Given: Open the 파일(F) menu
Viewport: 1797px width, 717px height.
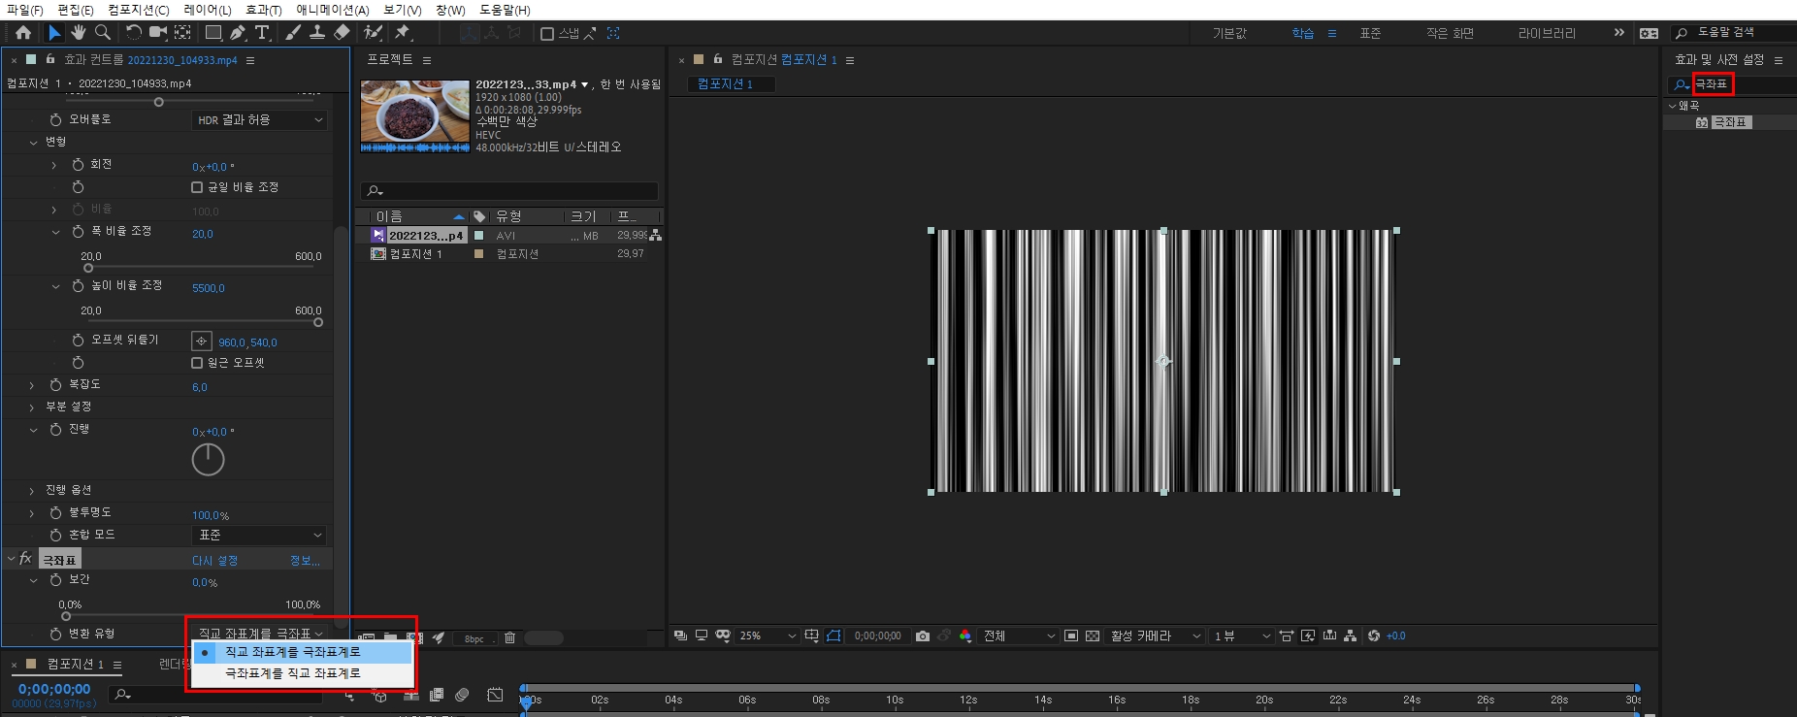Looking at the screenshot, I should coord(25,10).
